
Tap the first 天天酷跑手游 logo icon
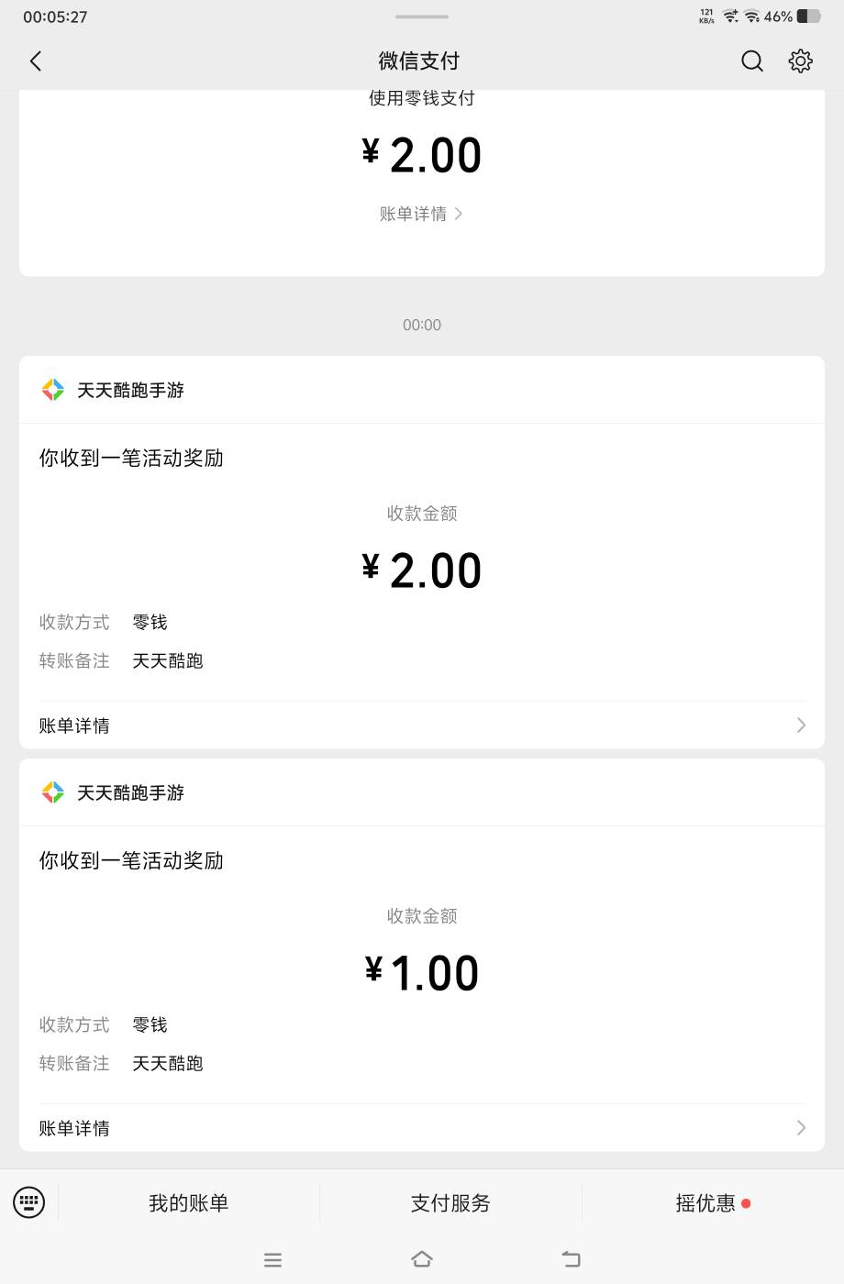pos(53,390)
